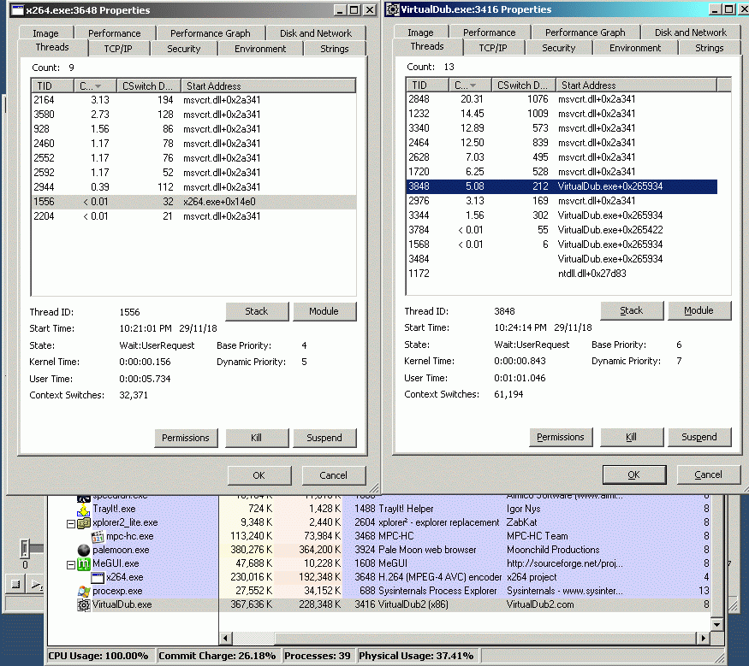Click the VirtualDub.exe Properties title bar icon
This screenshot has height=666, width=749.
pos(393,9)
